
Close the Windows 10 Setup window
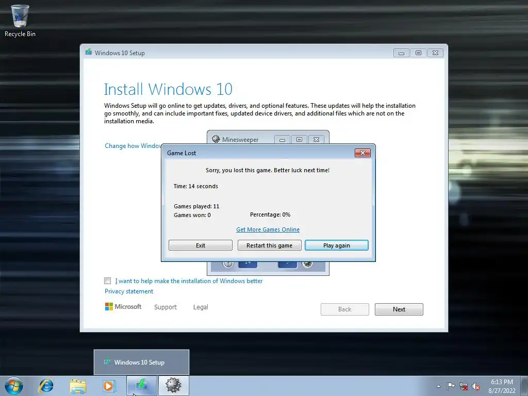[435, 53]
